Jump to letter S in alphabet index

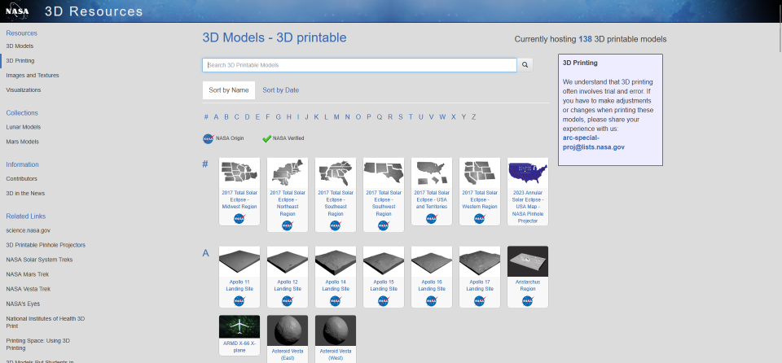[x=401, y=117]
